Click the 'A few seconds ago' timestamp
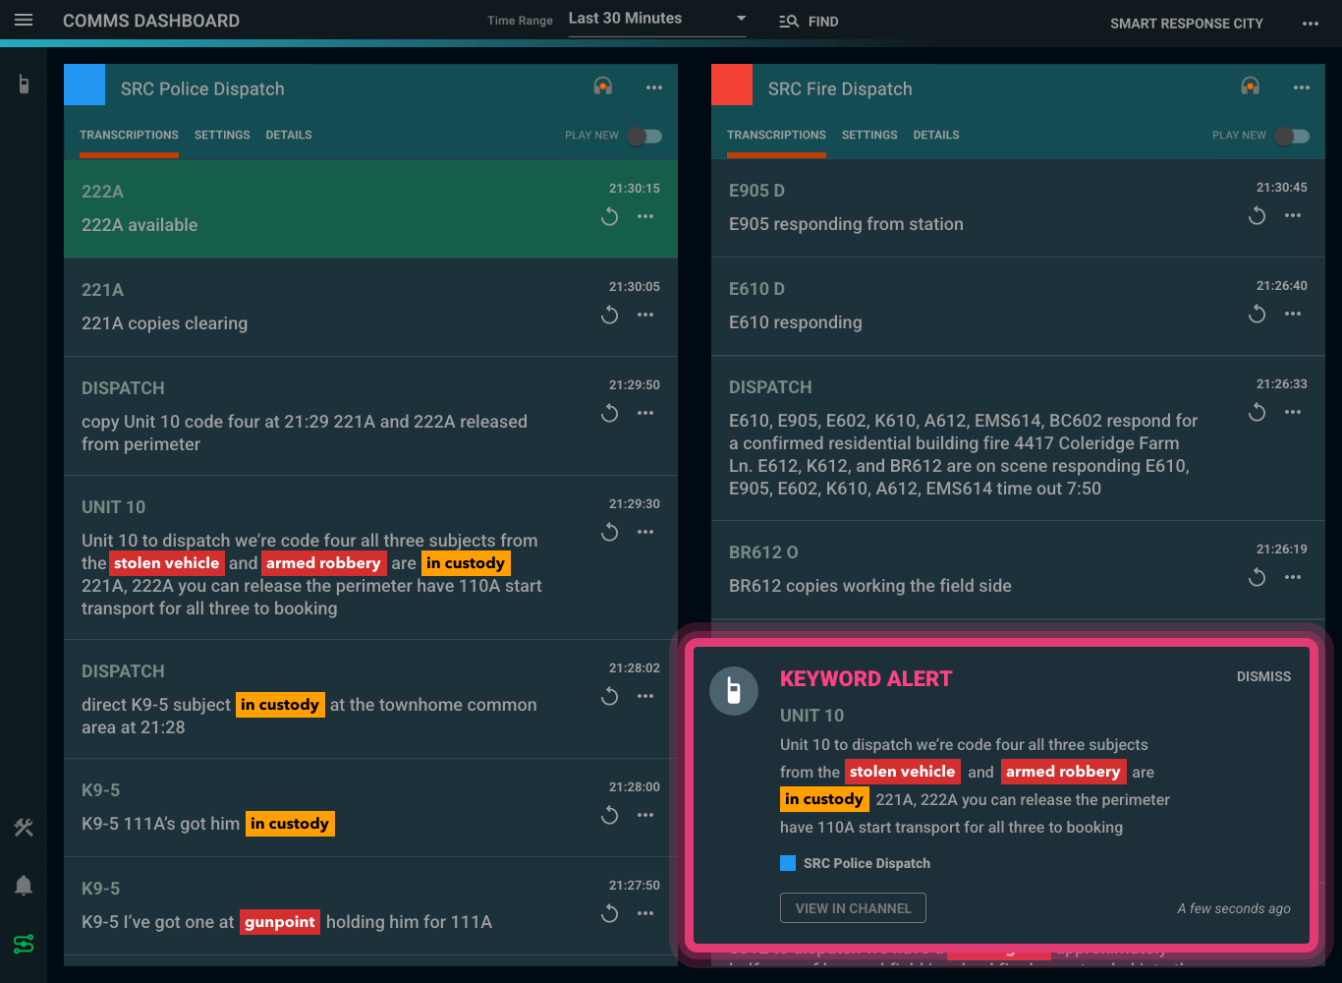 (1234, 908)
